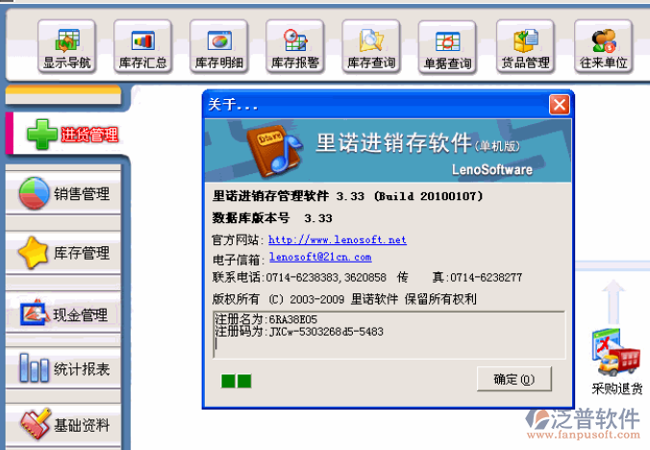Click the 显示导航 toolbar icon
Image resolution: width=650 pixels, height=450 pixels.
(x=66, y=47)
